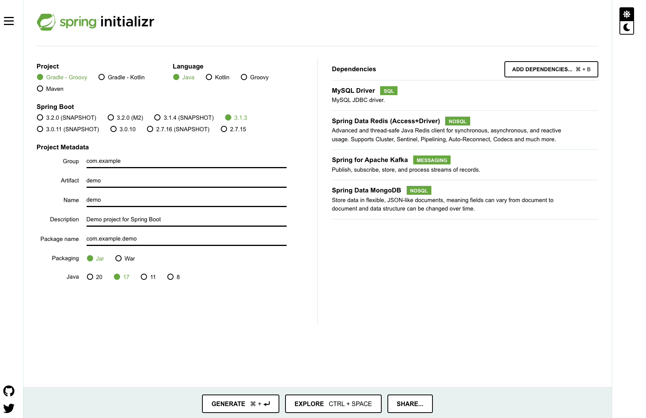Select Spring Boot 2.7.16 (SNAPSHOT)
646x418 pixels.
pyautogui.click(x=178, y=129)
